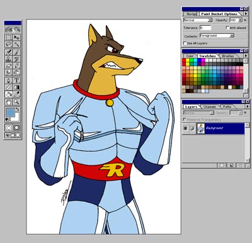The height and width of the screenshot is (243, 252).
Task: Click the Tolerance input field
Action: pos(205,28)
